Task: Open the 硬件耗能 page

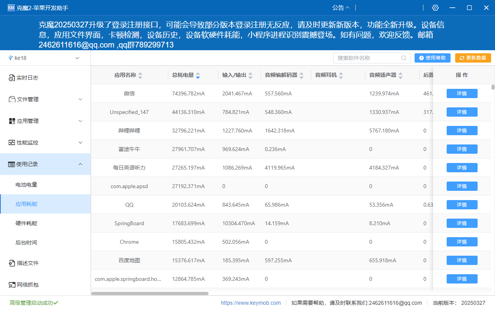Action: 45,223
